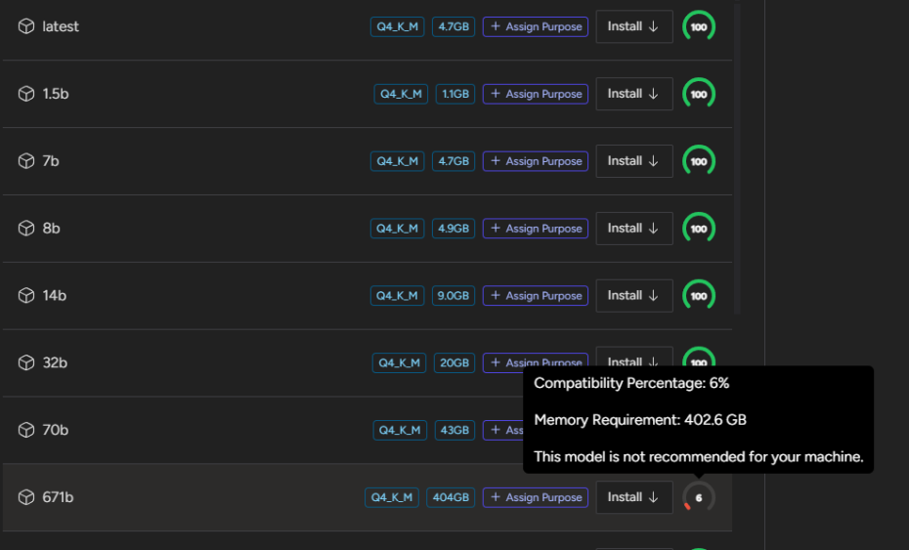The height and width of the screenshot is (550, 909).
Task: Select the '70b' model name
Action: click(56, 430)
